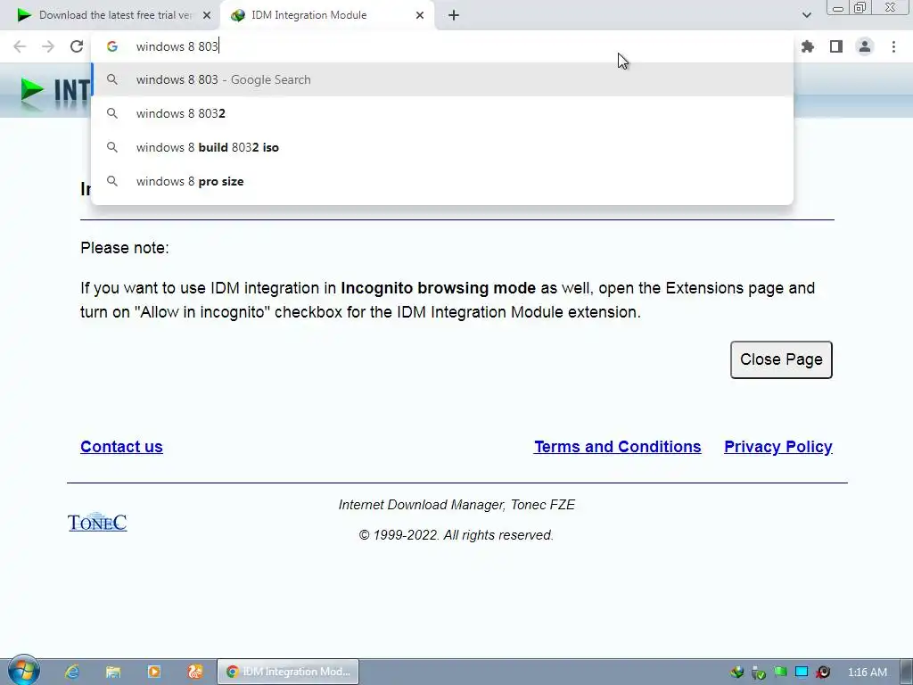Click the Tonec logo
The image size is (913, 685).
pyautogui.click(x=97, y=523)
